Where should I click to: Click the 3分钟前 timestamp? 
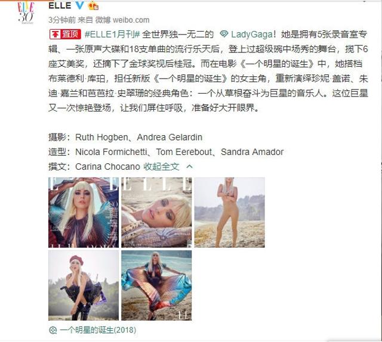click(62, 20)
